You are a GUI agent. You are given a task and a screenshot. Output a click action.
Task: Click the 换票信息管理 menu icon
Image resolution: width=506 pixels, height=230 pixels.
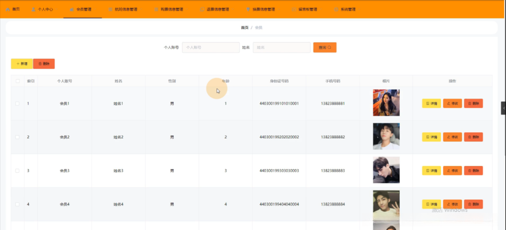click(x=248, y=9)
